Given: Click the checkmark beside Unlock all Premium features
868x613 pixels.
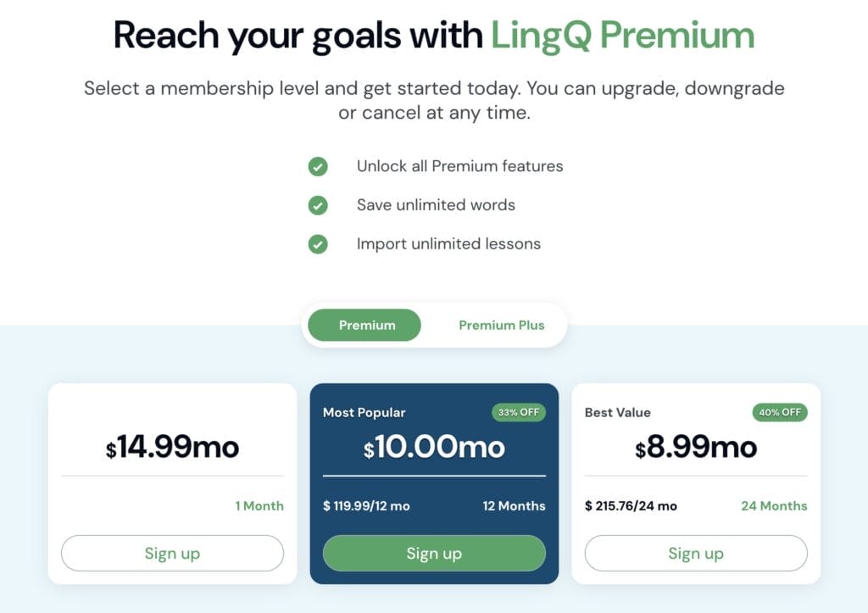Looking at the screenshot, I should [x=318, y=166].
